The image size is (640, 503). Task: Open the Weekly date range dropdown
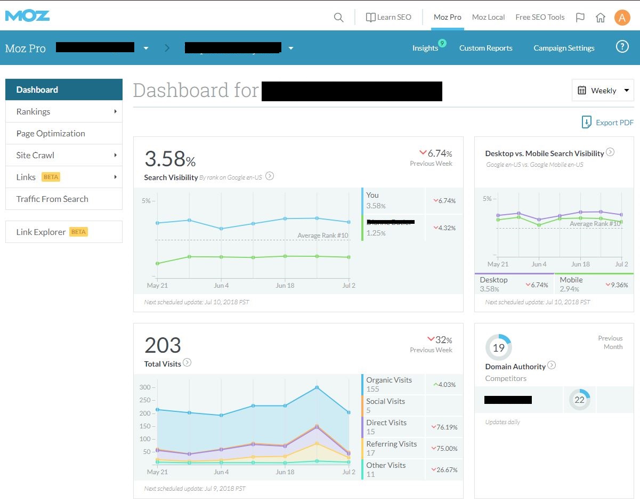603,90
